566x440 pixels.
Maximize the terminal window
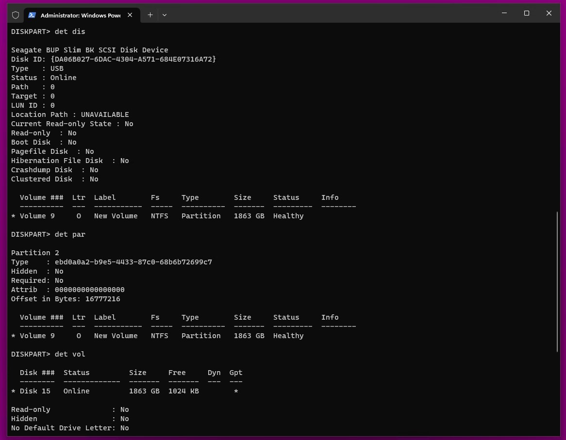(x=527, y=14)
